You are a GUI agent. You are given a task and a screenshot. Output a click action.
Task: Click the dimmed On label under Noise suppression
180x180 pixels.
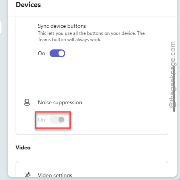coord(41,120)
